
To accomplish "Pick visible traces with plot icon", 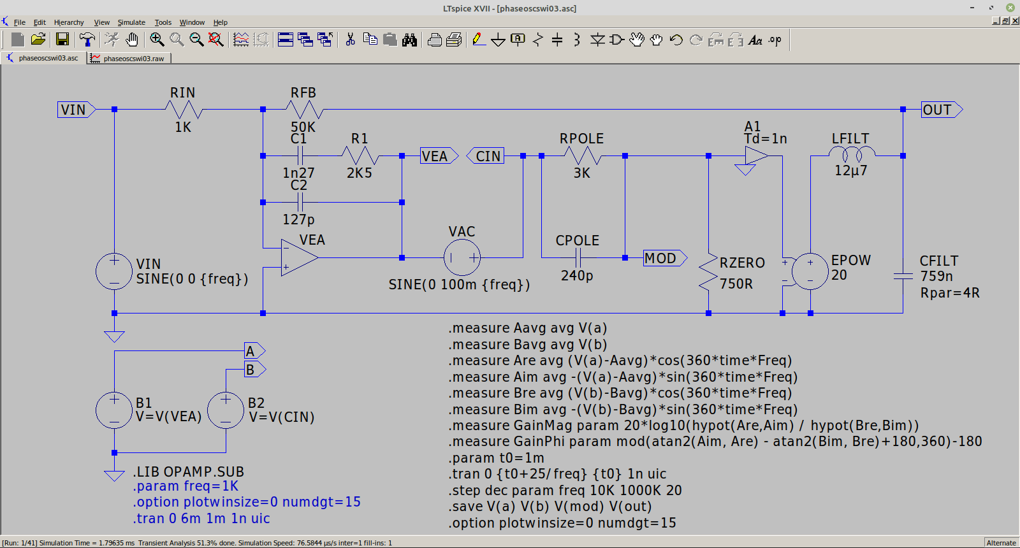I will pyautogui.click(x=241, y=40).
